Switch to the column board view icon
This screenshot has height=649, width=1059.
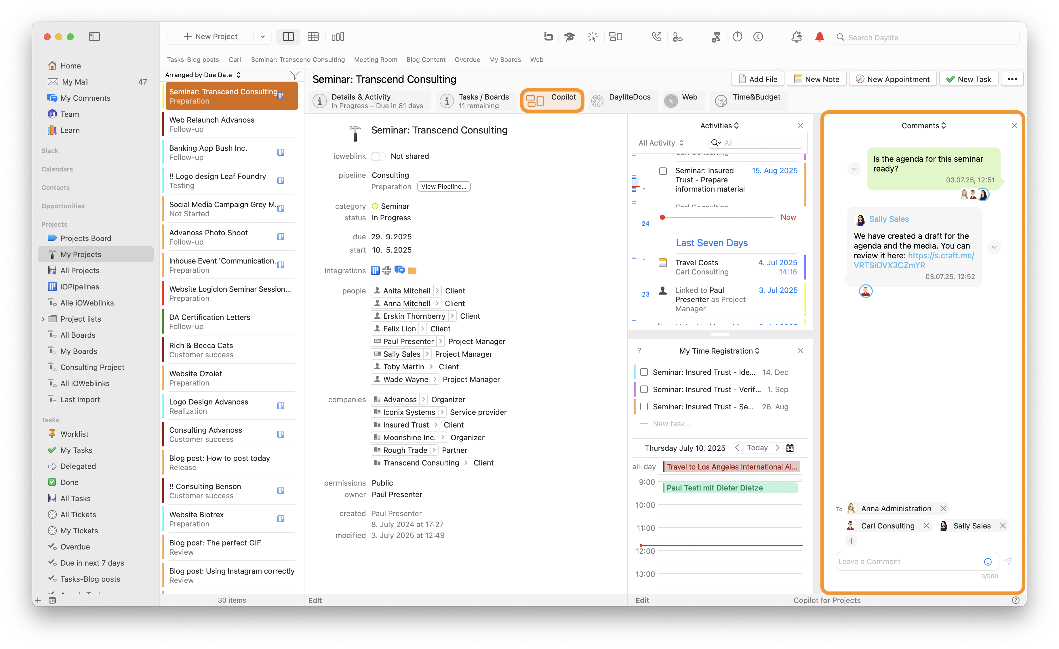pos(338,37)
